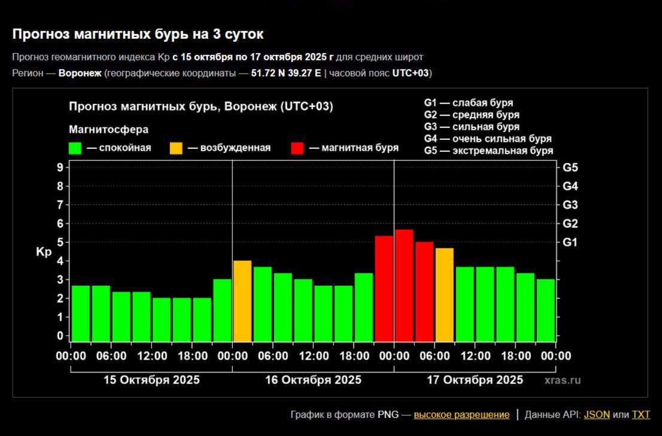Open the "высокое разрешение" PNG link
Viewport: 662px width, 436px height.
(461, 414)
